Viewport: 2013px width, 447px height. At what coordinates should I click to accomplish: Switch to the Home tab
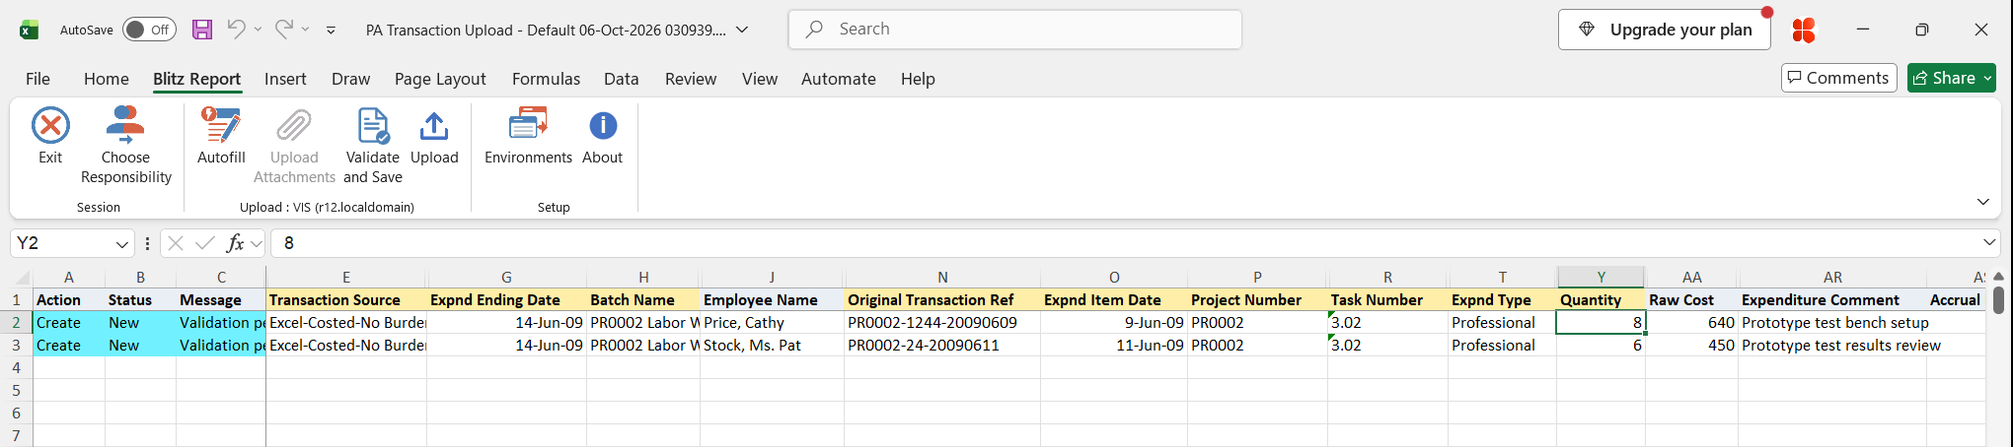tap(107, 79)
